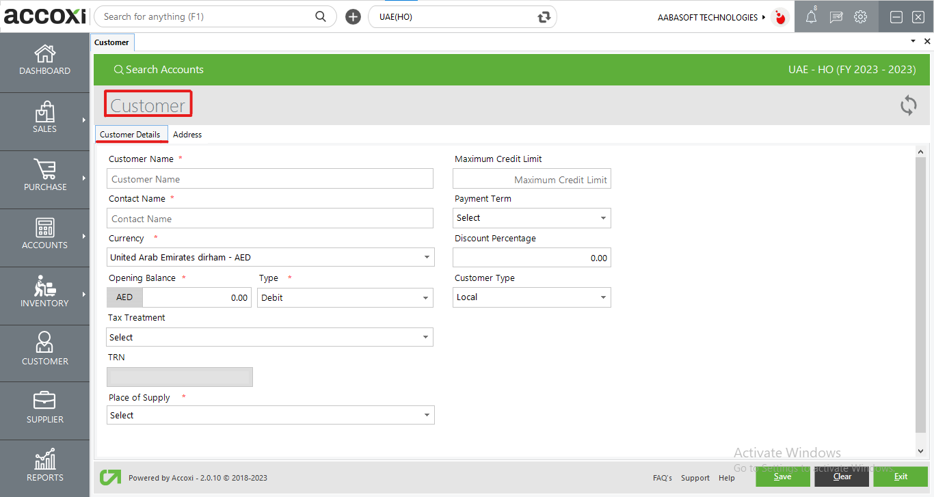Open the Currency dropdown
Image resolution: width=934 pixels, height=497 pixels.
(x=428, y=257)
